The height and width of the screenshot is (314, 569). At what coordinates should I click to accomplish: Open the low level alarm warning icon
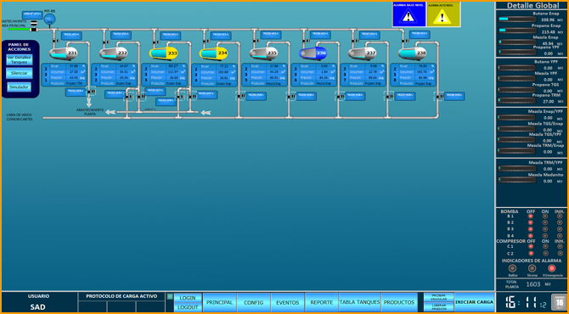click(x=408, y=14)
